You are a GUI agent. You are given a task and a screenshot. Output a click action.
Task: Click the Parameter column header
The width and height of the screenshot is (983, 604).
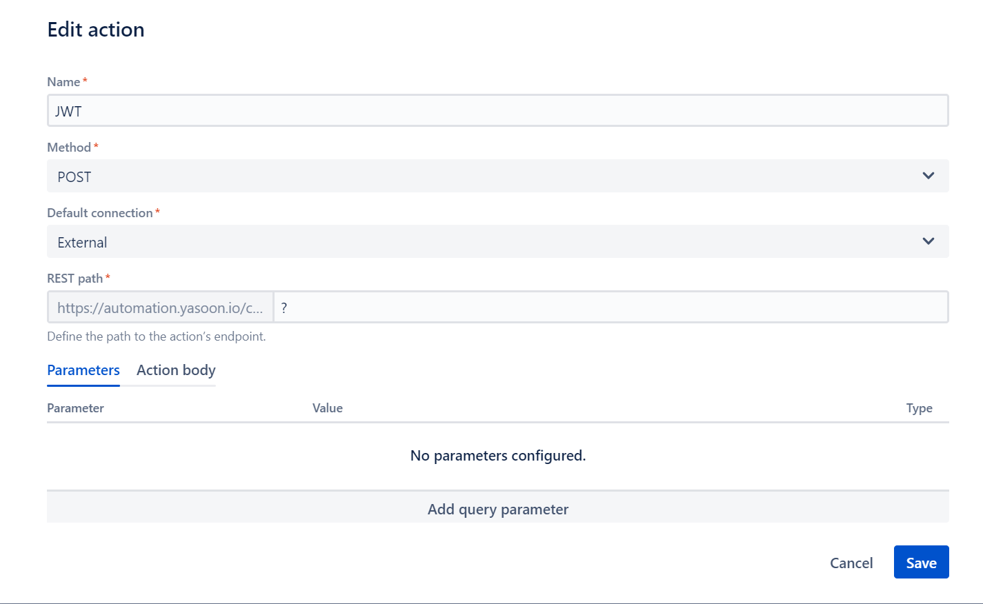(75, 407)
